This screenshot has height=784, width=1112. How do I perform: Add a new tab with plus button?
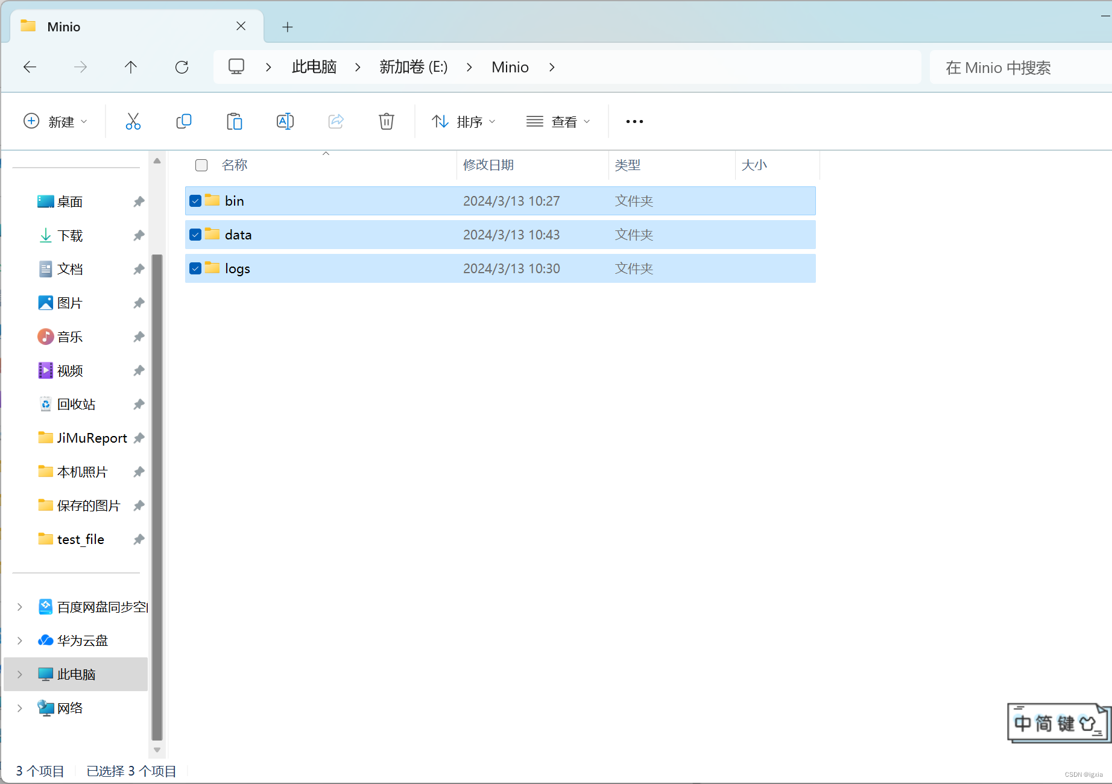pos(288,27)
